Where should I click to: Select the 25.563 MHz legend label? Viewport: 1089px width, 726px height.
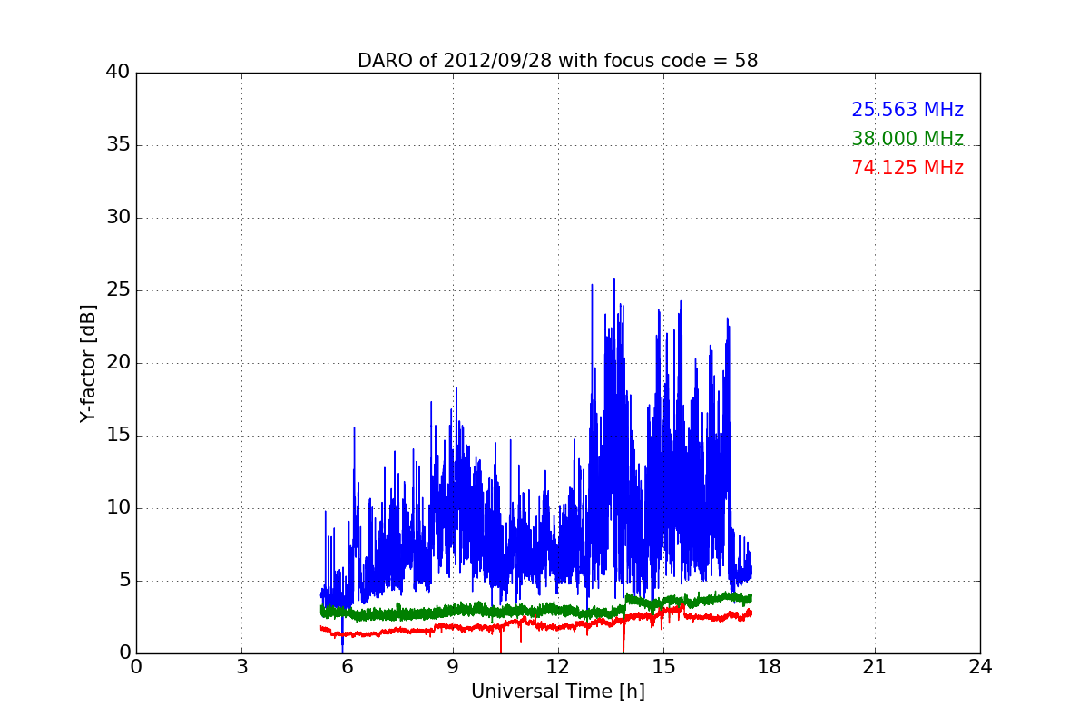click(907, 110)
